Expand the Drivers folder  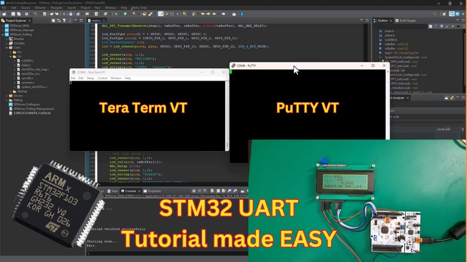point(7,96)
